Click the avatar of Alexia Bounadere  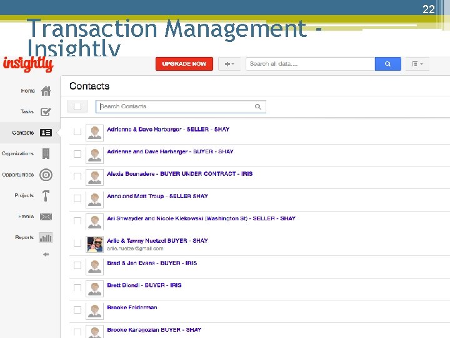(95, 177)
